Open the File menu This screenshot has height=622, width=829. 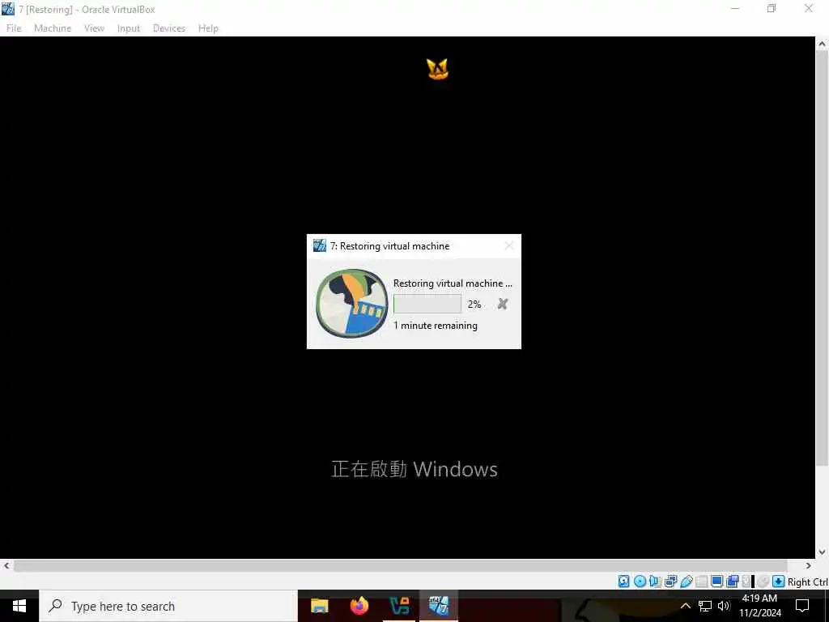(14, 28)
